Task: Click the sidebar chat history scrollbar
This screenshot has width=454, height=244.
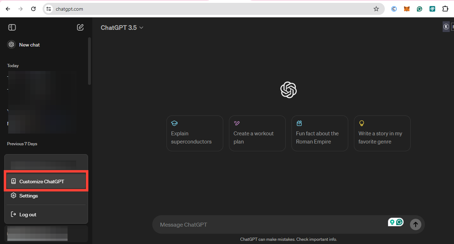Action: (x=89, y=61)
